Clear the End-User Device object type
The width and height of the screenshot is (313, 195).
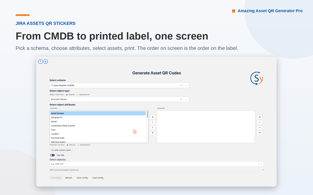(181, 99)
